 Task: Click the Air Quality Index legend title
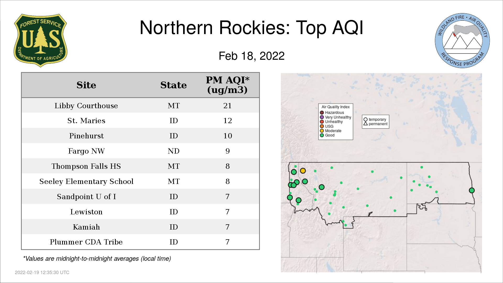[x=336, y=107]
